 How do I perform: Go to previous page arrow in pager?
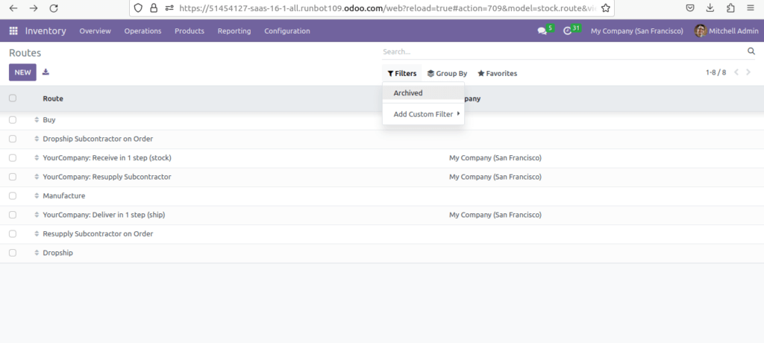(736, 72)
